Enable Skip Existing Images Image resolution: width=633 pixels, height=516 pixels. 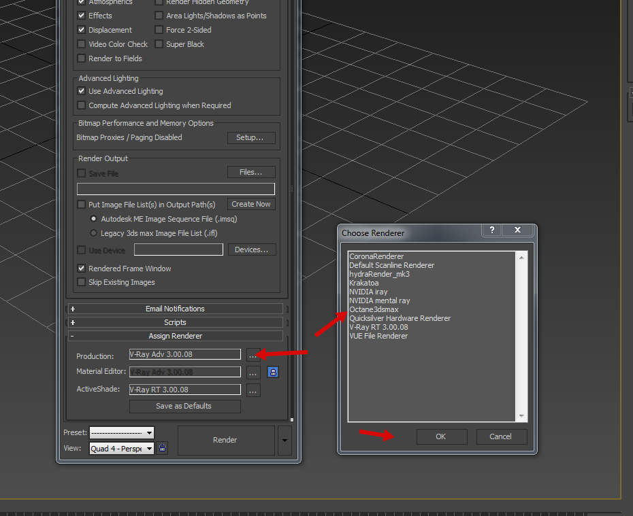pyautogui.click(x=81, y=281)
